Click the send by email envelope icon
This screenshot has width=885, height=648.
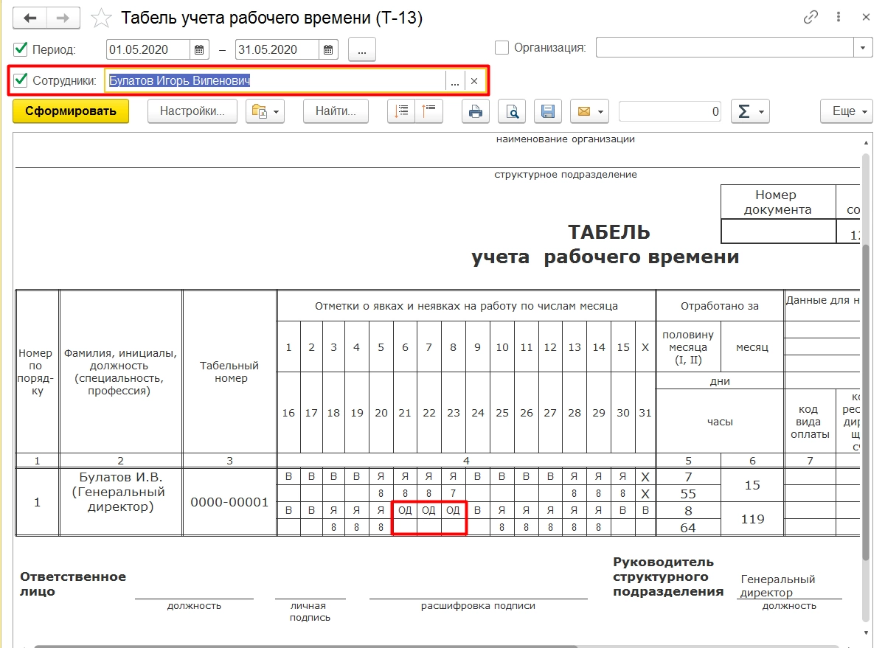589,111
